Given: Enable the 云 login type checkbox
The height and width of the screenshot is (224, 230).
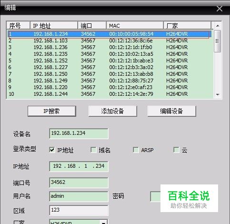Looking at the screenshot, I should (x=176, y=150).
